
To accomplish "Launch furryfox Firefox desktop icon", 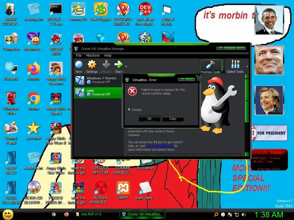I will tap(33, 72).
